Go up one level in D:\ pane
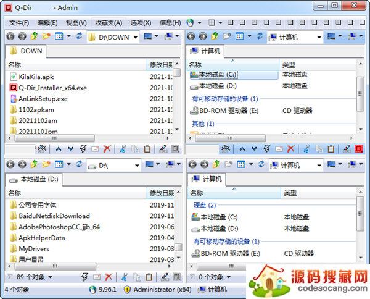370x299 pixels. (34, 164)
